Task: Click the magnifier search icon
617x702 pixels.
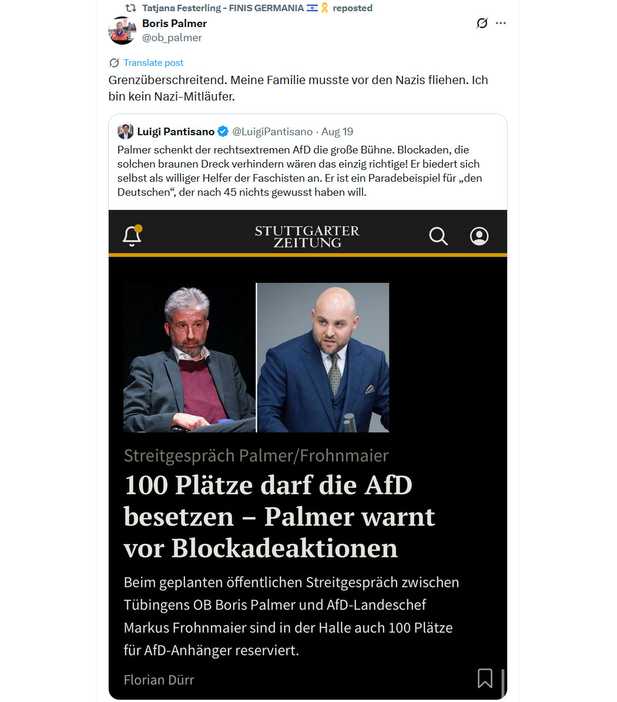Action: tap(438, 236)
